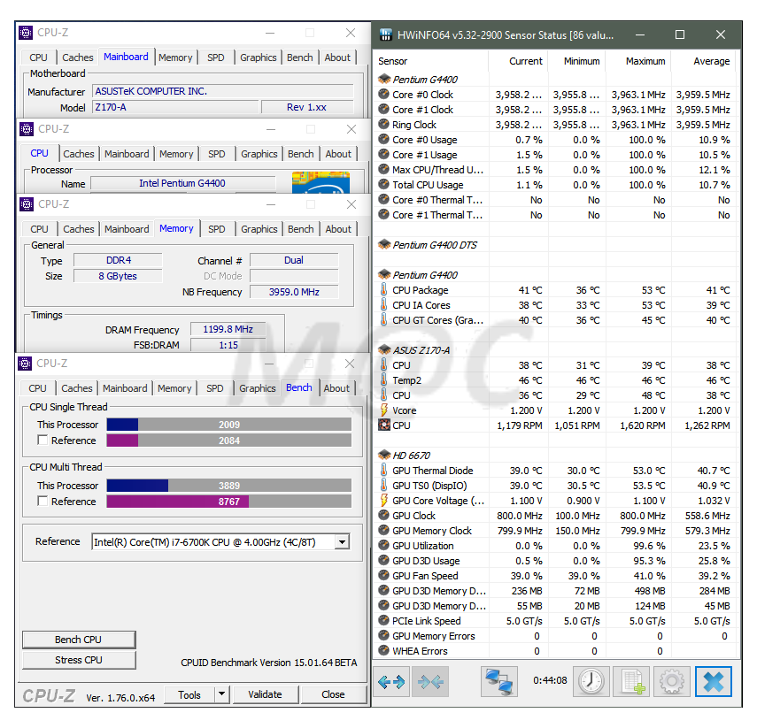757x728 pixels.
Task: Click the Tools button
Action: (x=189, y=694)
